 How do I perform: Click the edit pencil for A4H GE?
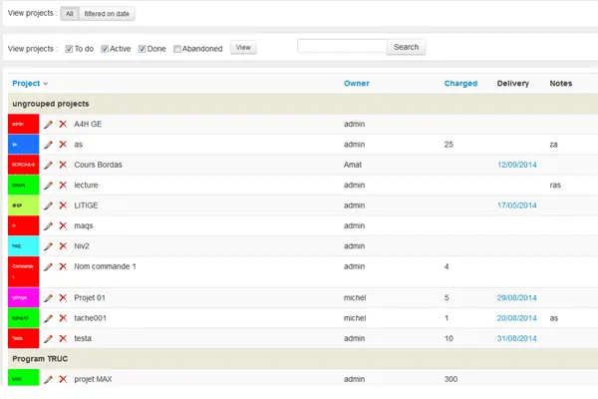pyautogui.click(x=48, y=124)
